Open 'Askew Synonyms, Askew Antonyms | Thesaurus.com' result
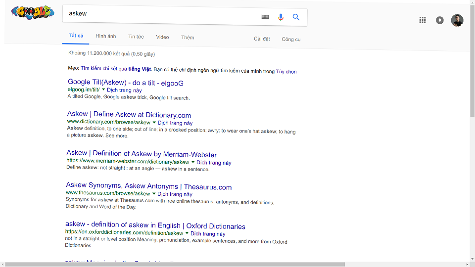475x267 pixels. click(149, 186)
